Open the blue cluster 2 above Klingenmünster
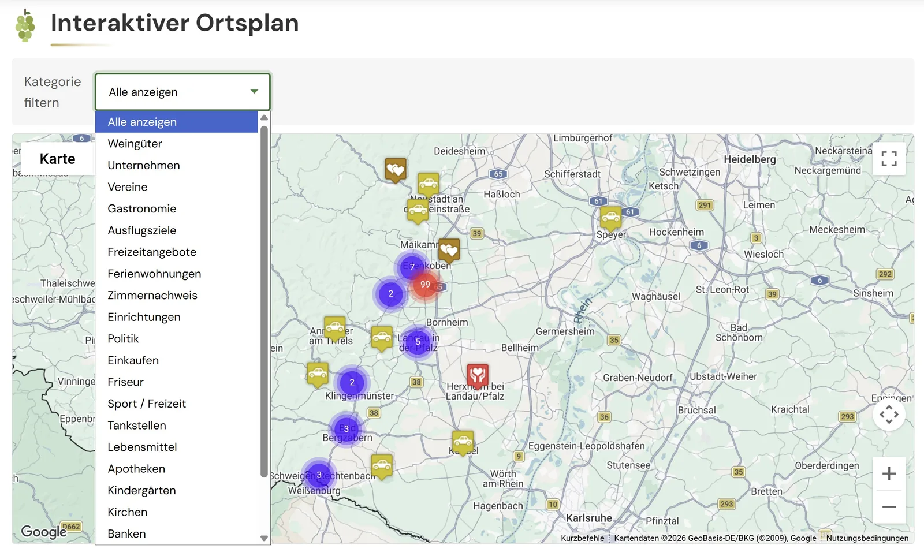 pyautogui.click(x=352, y=382)
